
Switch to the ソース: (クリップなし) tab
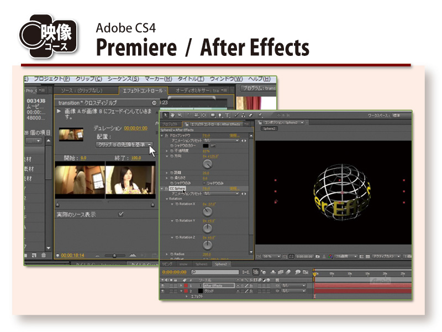click(x=81, y=90)
